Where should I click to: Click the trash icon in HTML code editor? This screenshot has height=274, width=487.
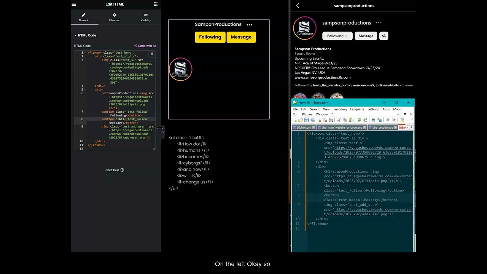pyautogui.click(x=152, y=54)
